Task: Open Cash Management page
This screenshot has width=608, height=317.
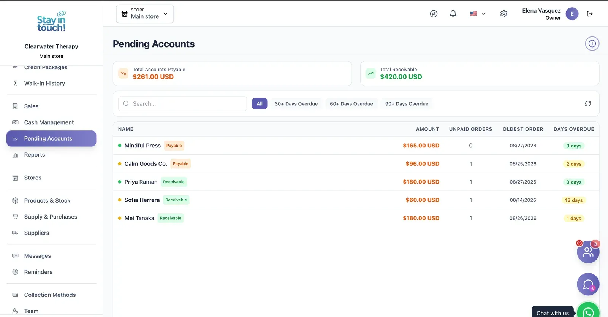Action: coord(51,122)
